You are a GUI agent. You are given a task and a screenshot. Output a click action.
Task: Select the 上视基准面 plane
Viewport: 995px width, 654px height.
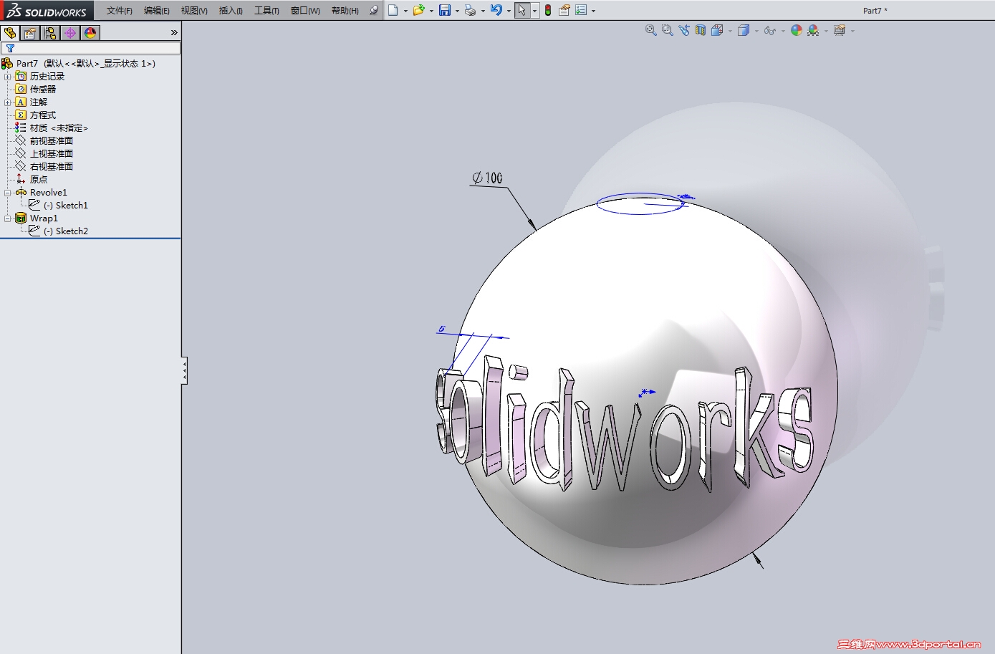[x=44, y=153]
